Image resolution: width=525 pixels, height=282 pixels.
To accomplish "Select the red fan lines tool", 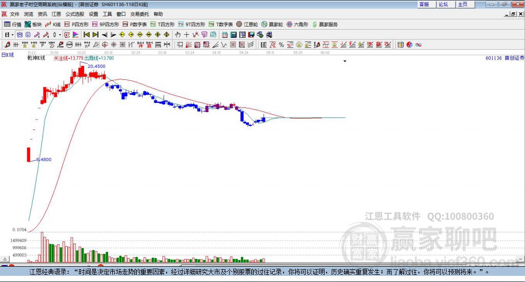I will tap(189, 45).
